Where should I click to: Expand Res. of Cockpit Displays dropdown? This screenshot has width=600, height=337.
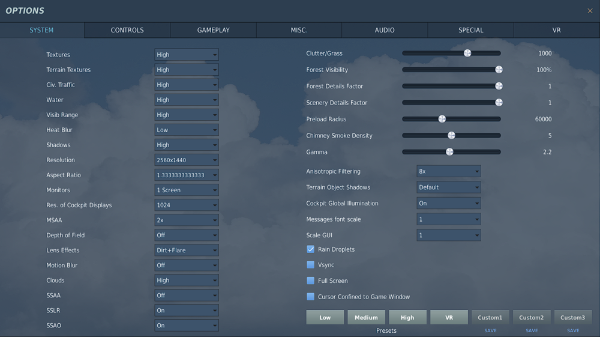(x=187, y=205)
